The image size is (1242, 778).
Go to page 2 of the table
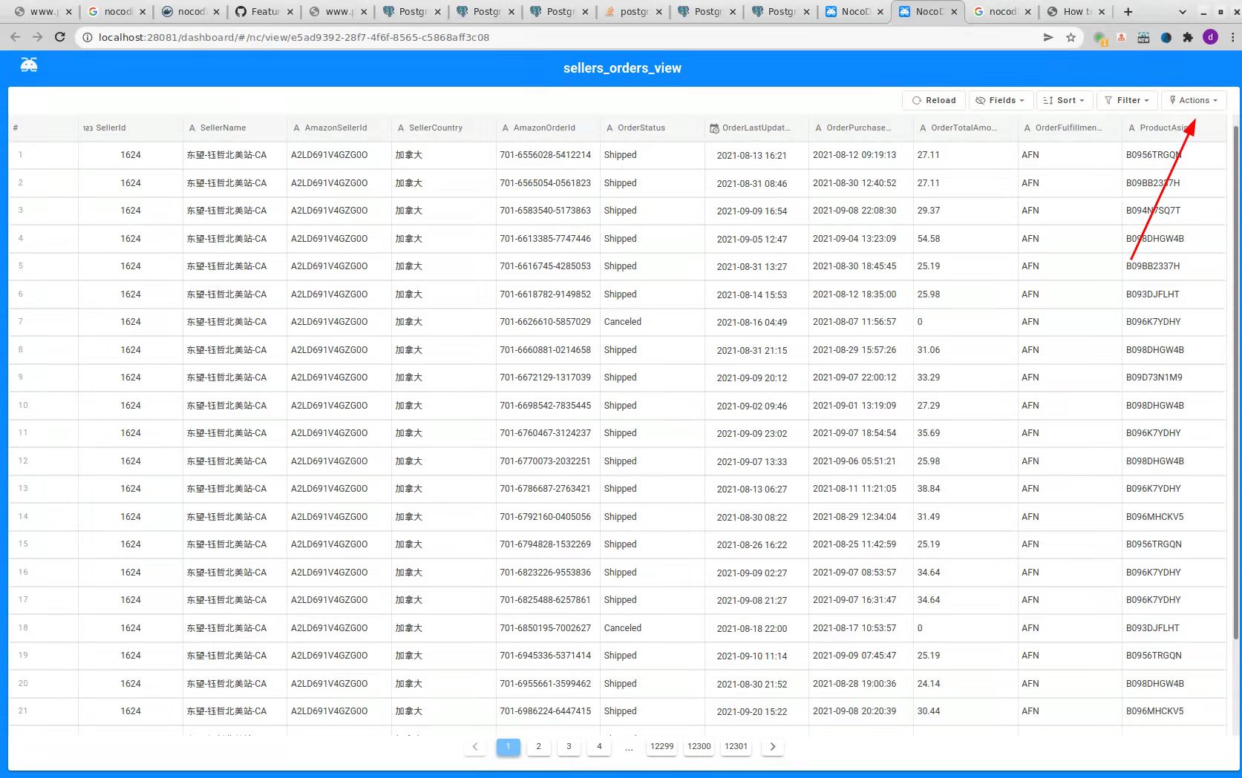(x=539, y=747)
